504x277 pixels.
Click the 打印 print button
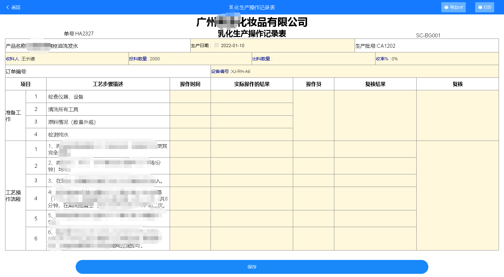(484, 7)
